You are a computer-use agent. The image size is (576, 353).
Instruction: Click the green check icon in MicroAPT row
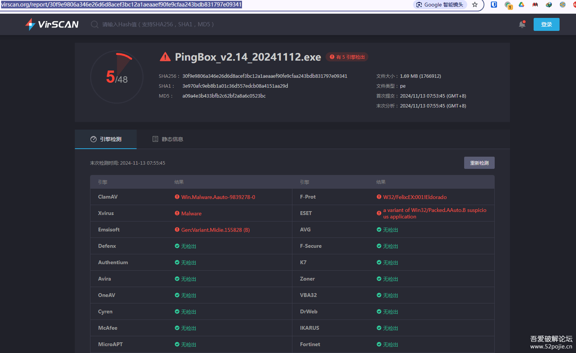177,344
